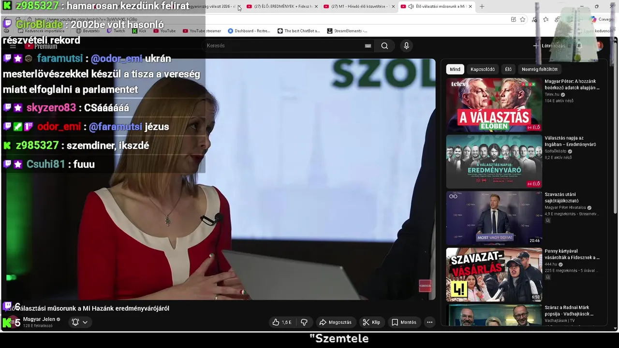Go to YouTube Premium home logo
This screenshot has height=348, width=619.
pos(41,46)
